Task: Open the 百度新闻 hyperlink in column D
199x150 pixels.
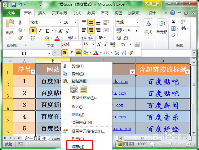Action: point(163,106)
